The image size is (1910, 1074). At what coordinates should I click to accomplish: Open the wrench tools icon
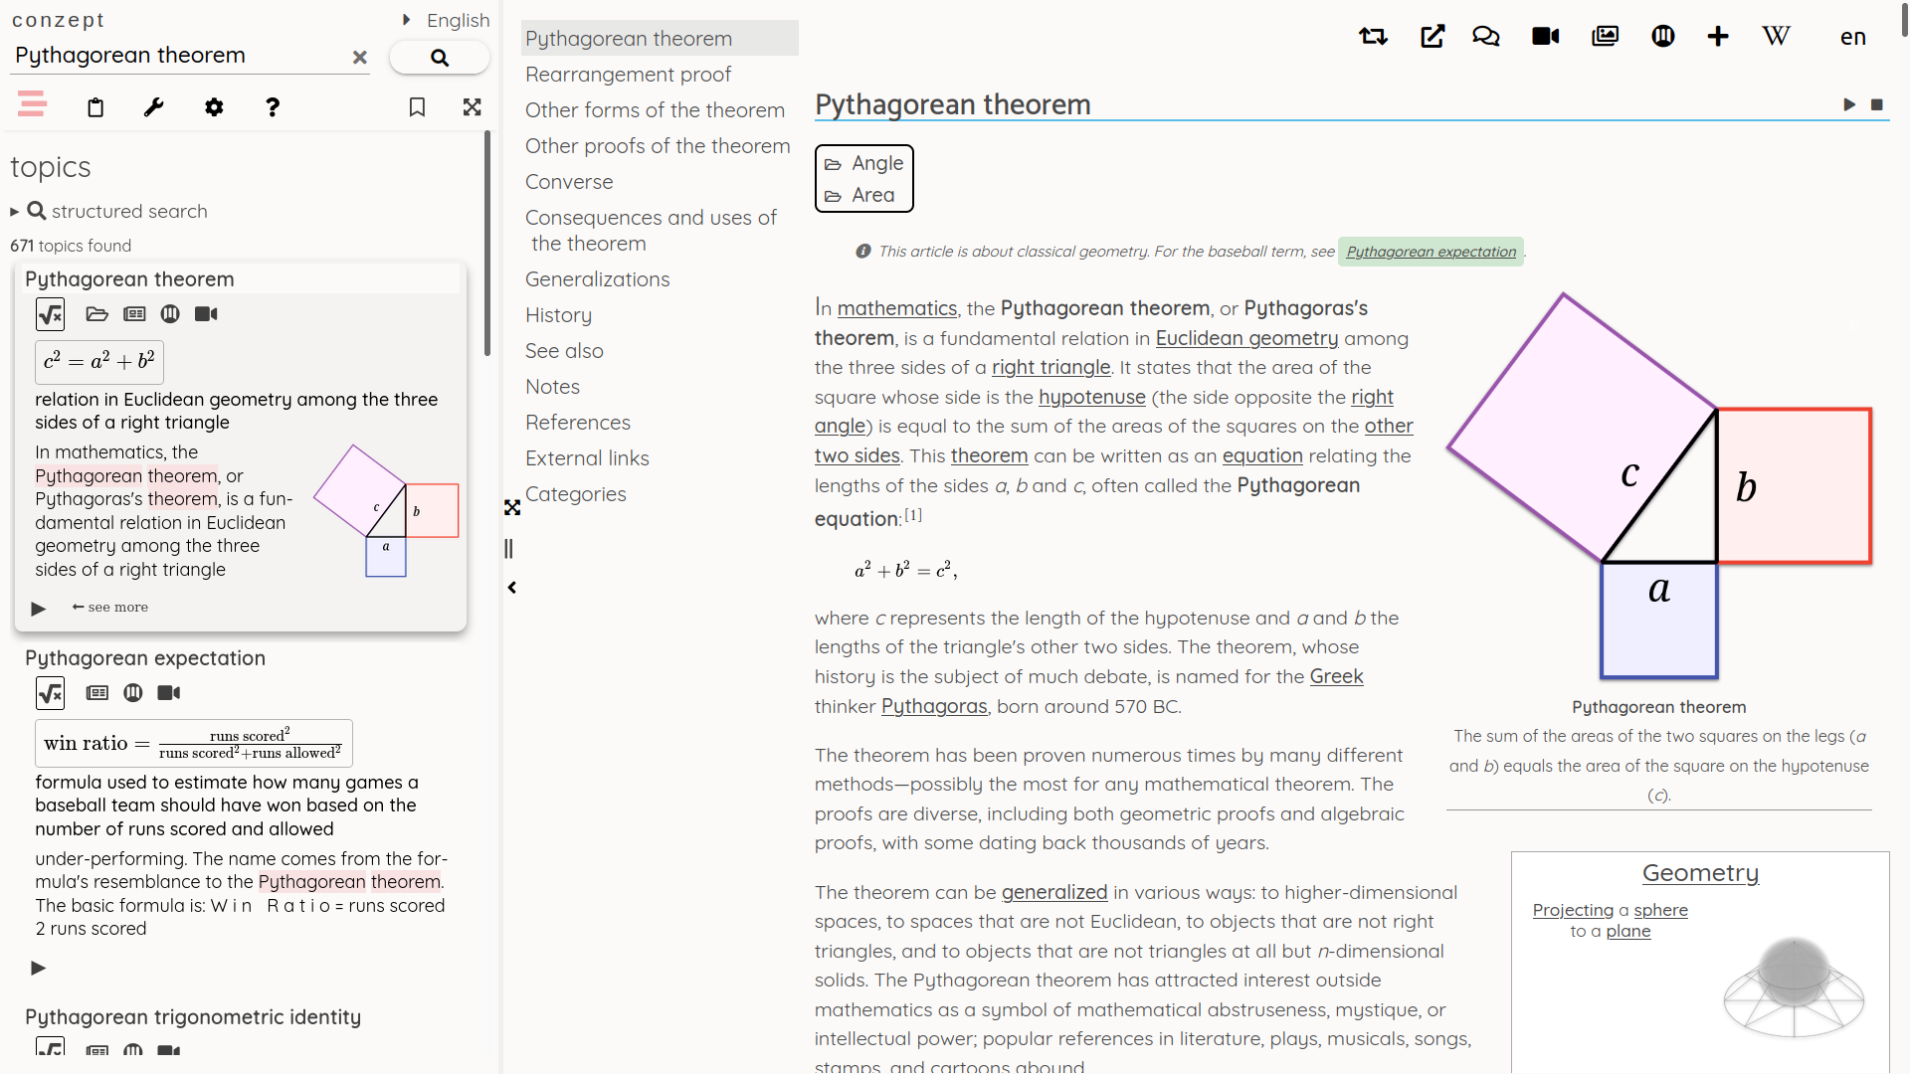tap(153, 107)
